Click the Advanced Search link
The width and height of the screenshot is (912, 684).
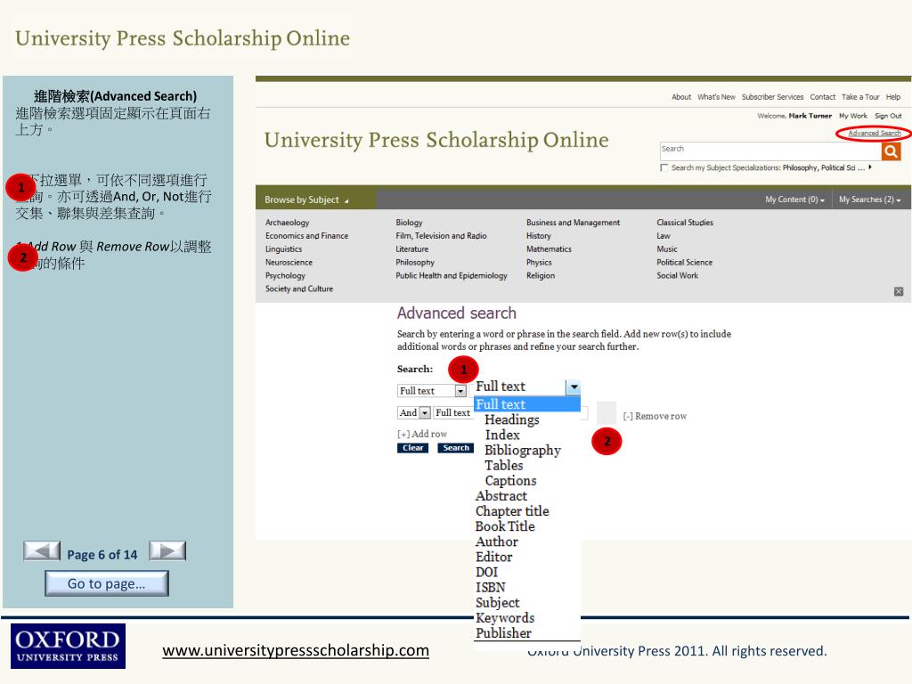coord(875,134)
